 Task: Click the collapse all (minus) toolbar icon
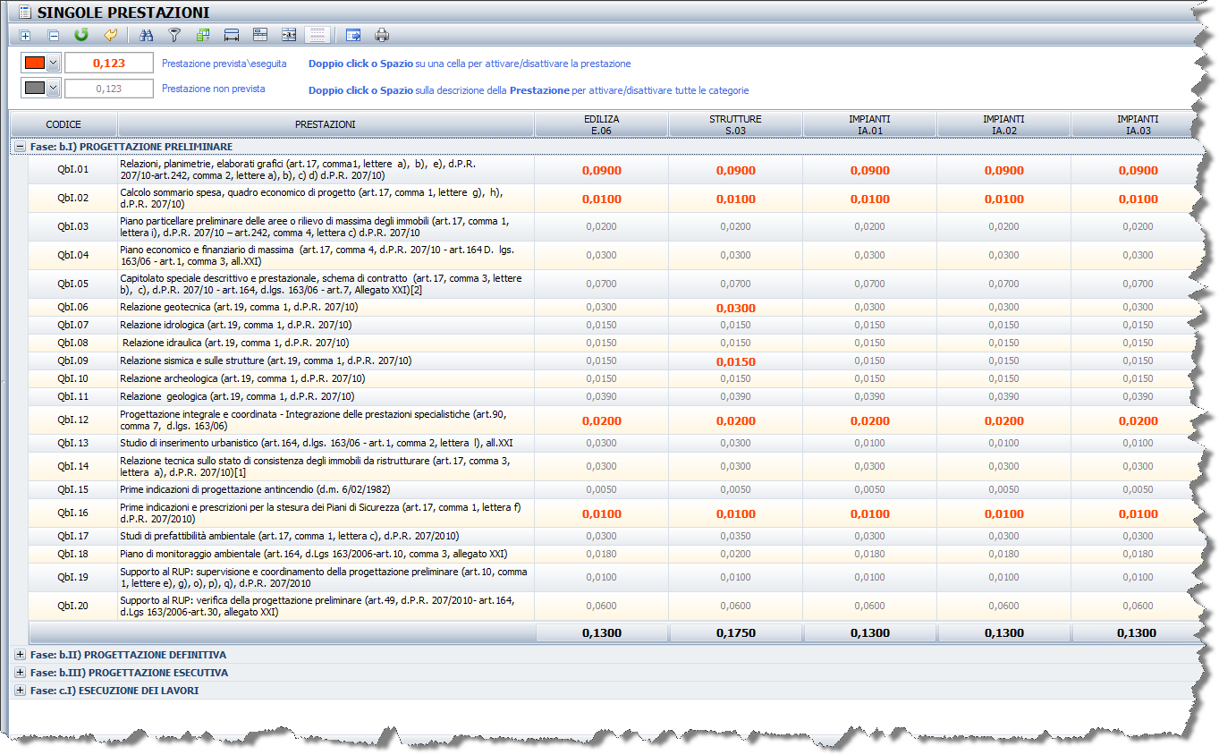click(x=53, y=36)
